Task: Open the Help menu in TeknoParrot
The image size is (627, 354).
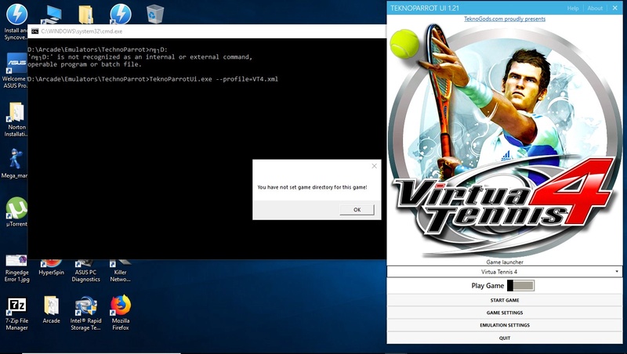Action: click(x=573, y=8)
